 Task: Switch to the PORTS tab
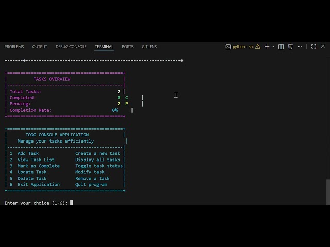pyautogui.click(x=127, y=47)
